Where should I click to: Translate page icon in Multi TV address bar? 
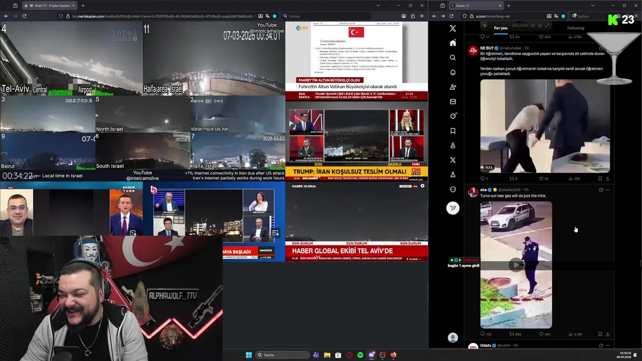click(267, 16)
